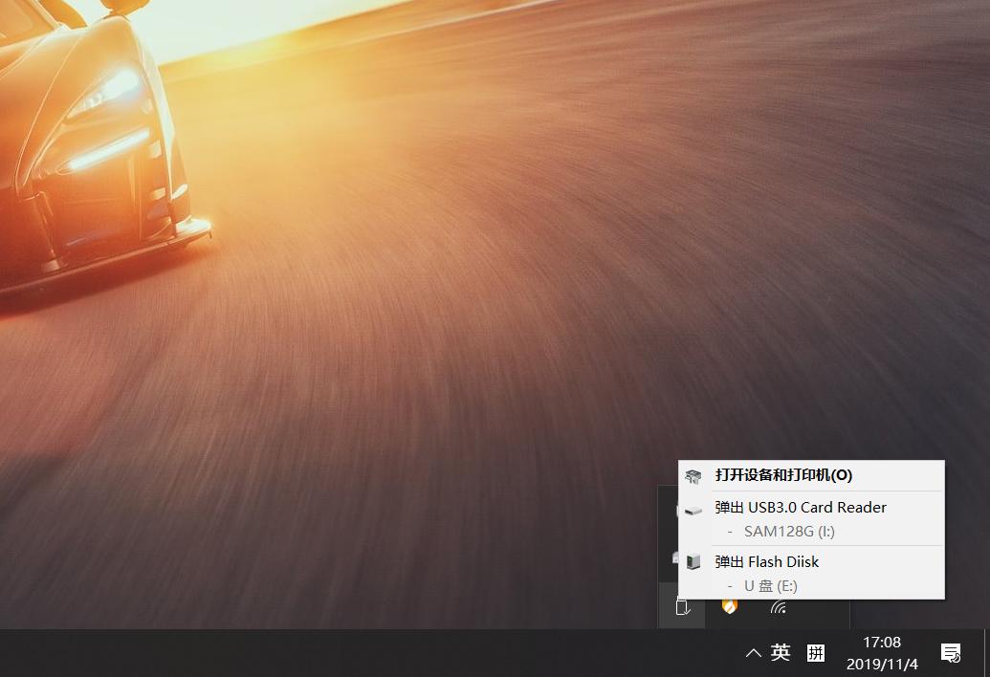Select the SAM128G (I:) drive line
The width and height of the screenshot is (990, 677).
click(811, 532)
